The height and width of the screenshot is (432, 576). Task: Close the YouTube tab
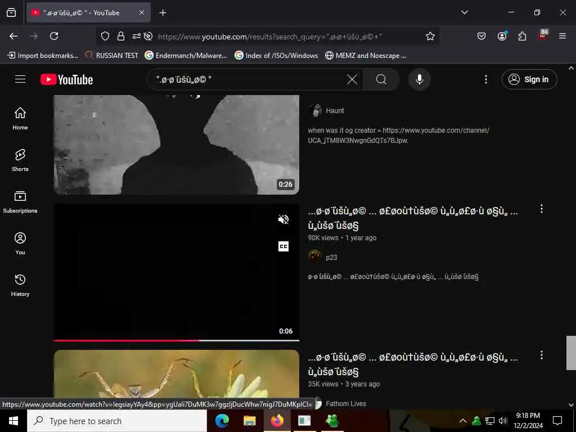pyautogui.click(x=142, y=13)
